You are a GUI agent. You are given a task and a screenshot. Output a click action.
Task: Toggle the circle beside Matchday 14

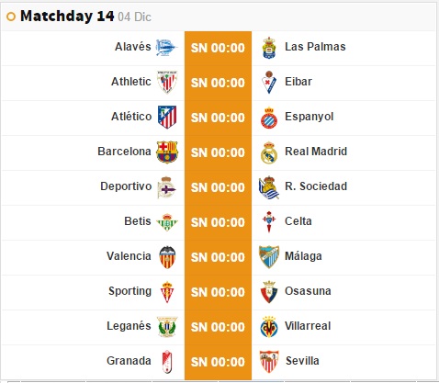(x=11, y=17)
